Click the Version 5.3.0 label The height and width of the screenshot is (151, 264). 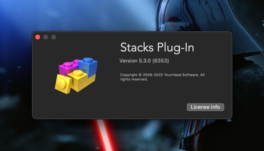(x=135, y=61)
